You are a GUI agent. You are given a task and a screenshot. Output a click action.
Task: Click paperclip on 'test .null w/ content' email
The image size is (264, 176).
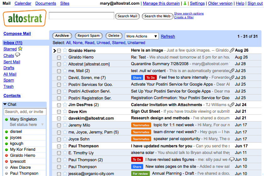pyautogui.click(x=232, y=71)
